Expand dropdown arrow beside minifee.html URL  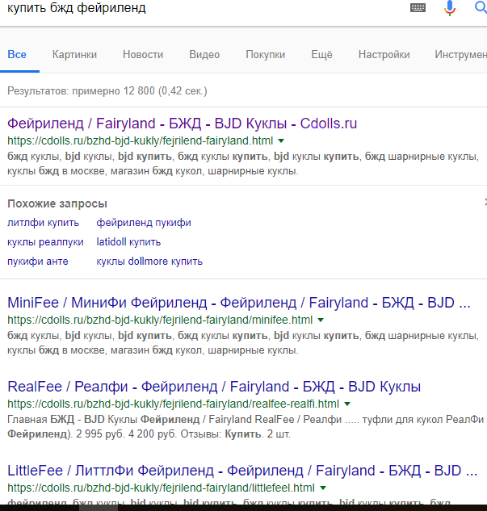click(321, 320)
